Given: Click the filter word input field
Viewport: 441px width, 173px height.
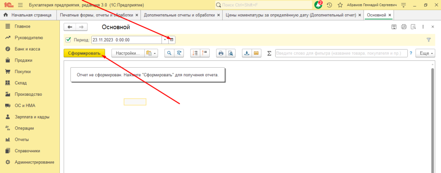Looking at the screenshot, I should [341, 53].
